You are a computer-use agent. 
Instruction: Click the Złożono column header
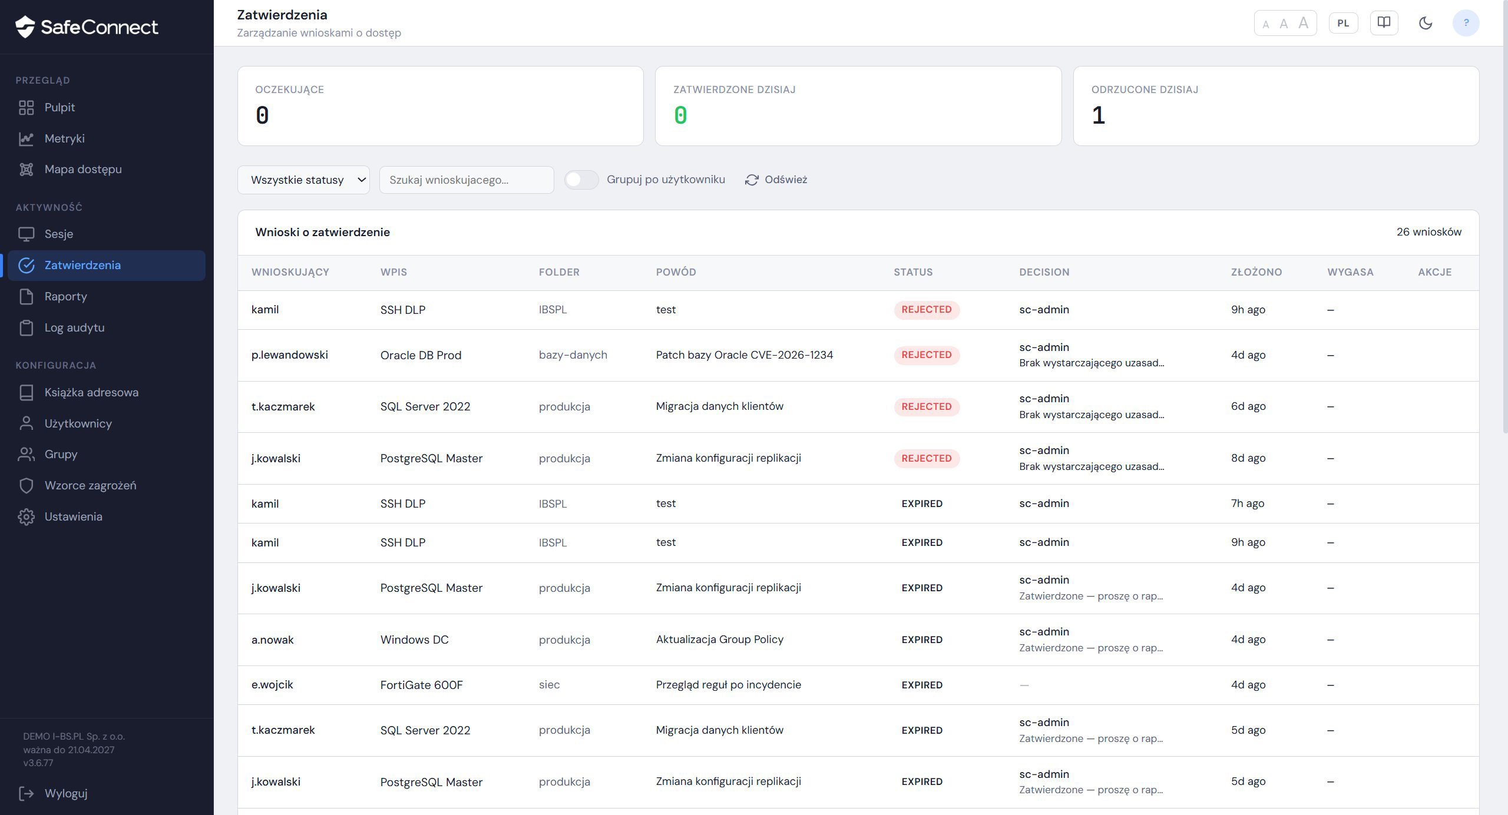pos(1256,272)
